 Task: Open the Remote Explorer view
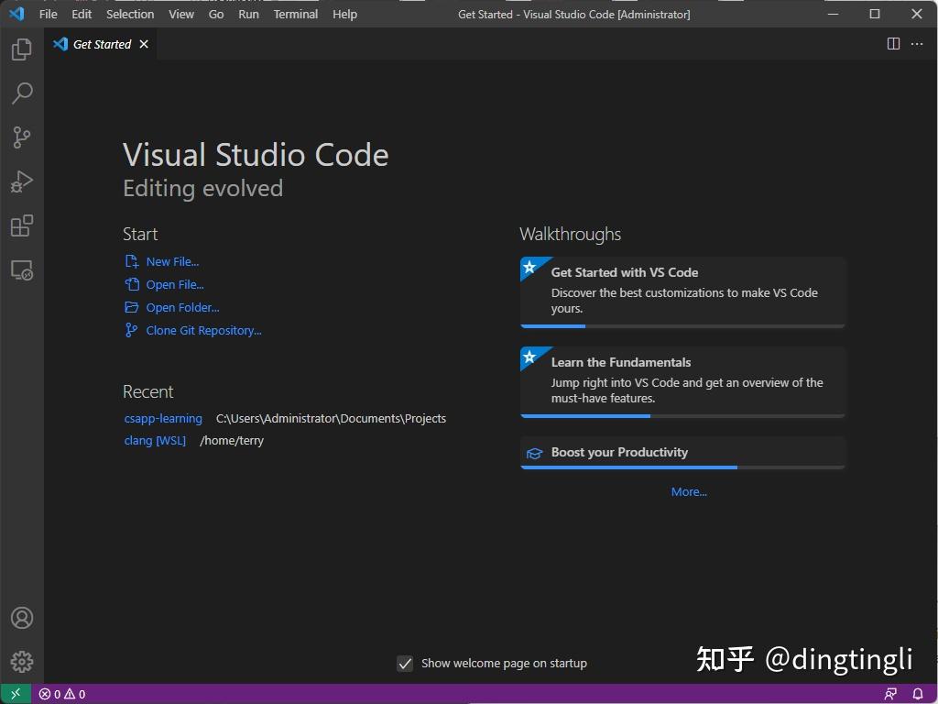pos(21,269)
